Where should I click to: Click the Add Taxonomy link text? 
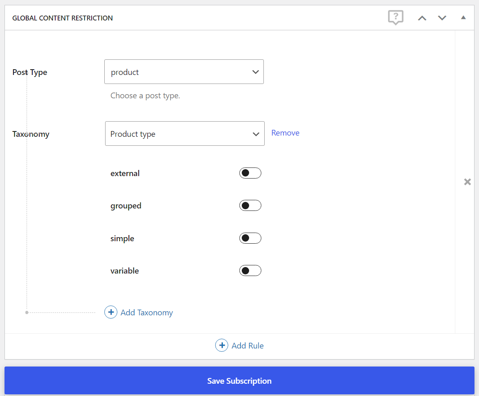pyautogui.click(x=146, y=312)
